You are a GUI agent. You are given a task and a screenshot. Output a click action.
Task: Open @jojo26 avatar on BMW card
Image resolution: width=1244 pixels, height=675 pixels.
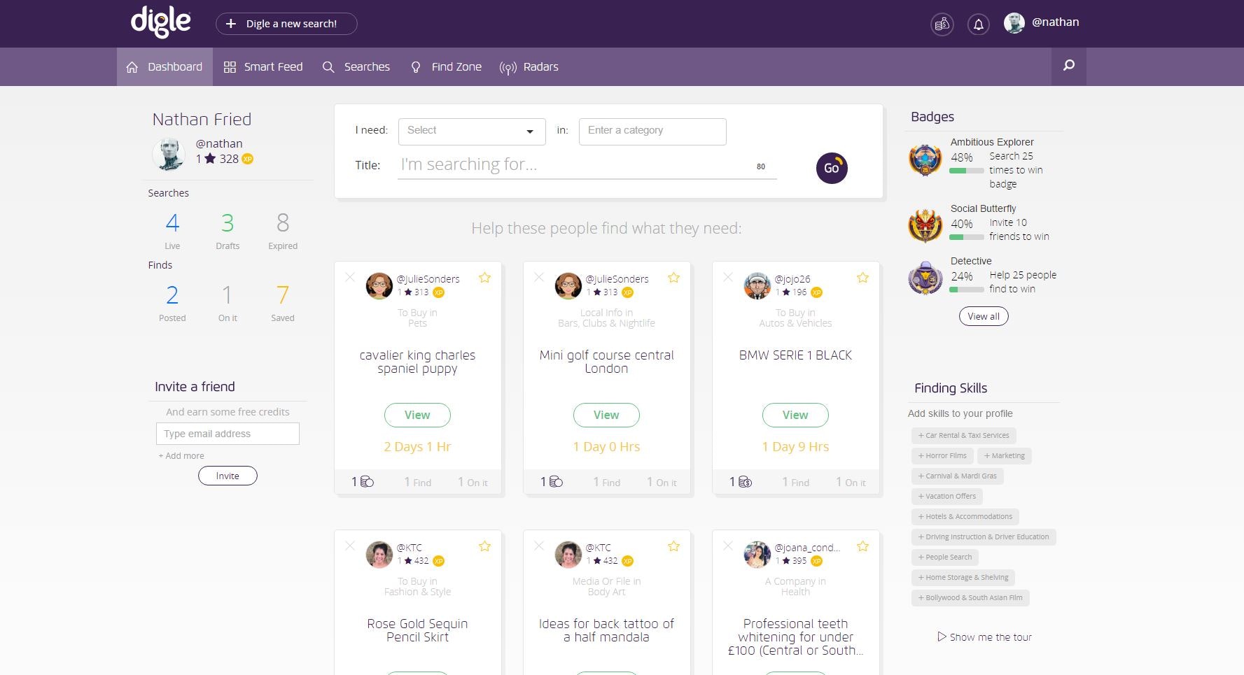pos(757,285)
